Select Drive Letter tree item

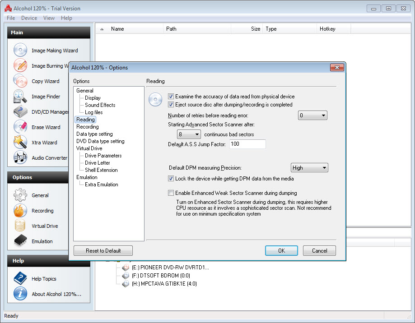click(98, 163)
